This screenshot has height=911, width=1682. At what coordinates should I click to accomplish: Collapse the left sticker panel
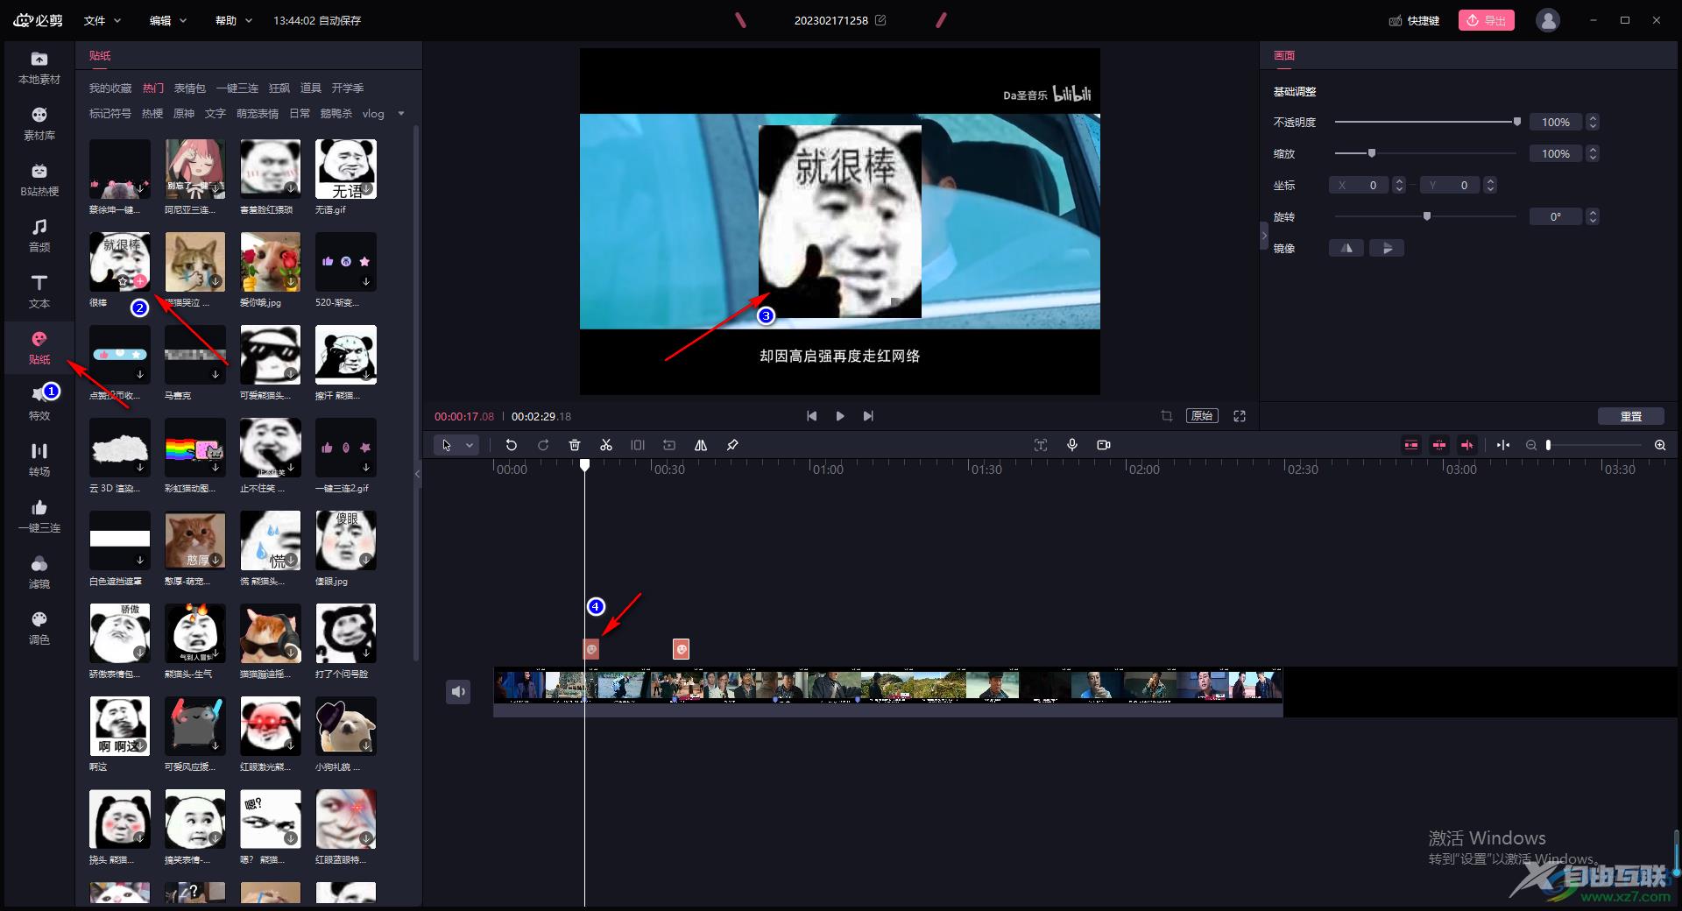418,473
